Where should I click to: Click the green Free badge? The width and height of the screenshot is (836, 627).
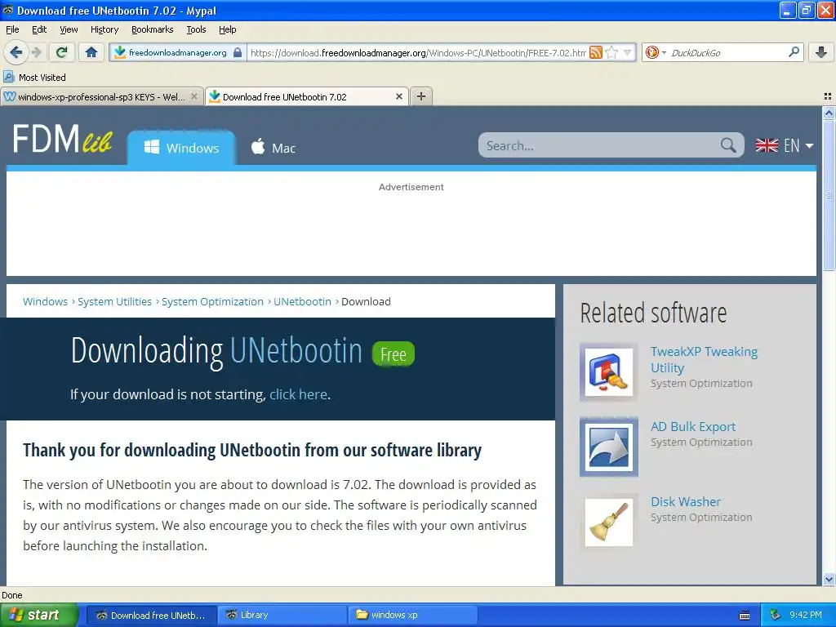click(x=394, y=354)
